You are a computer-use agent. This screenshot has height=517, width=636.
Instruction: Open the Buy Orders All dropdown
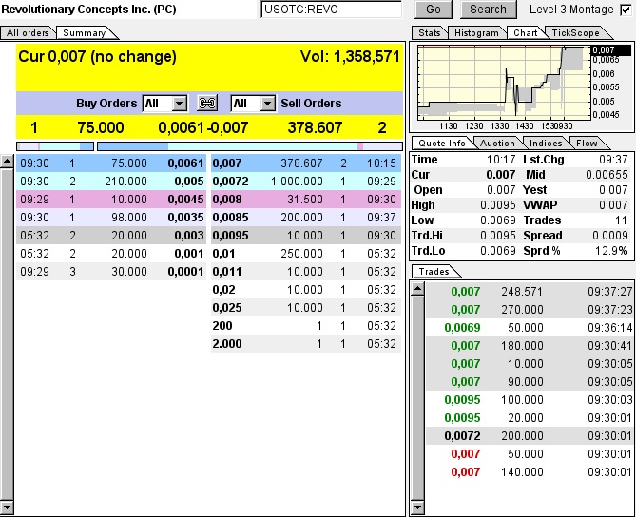[x=165, y=104]
